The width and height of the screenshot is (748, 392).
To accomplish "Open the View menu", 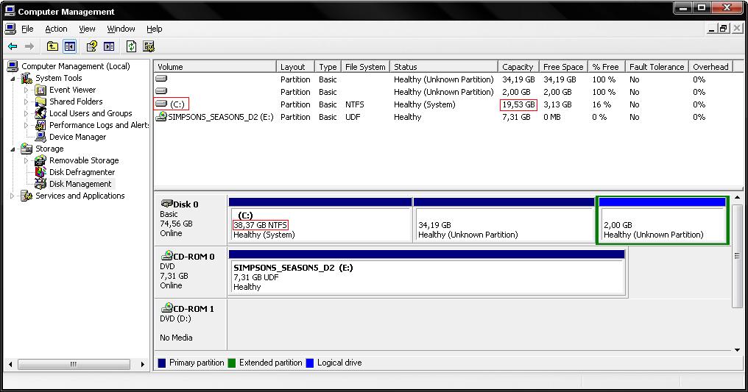I will [88, 29].
